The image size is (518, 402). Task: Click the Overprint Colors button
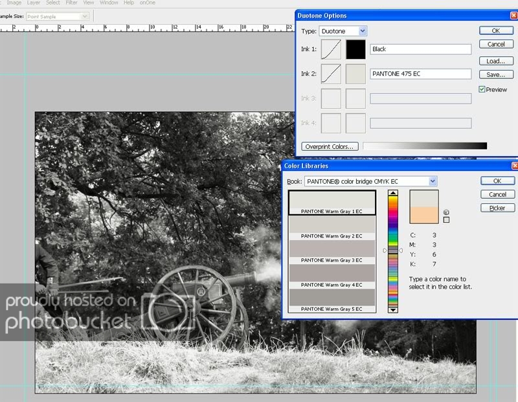(330, 146)
